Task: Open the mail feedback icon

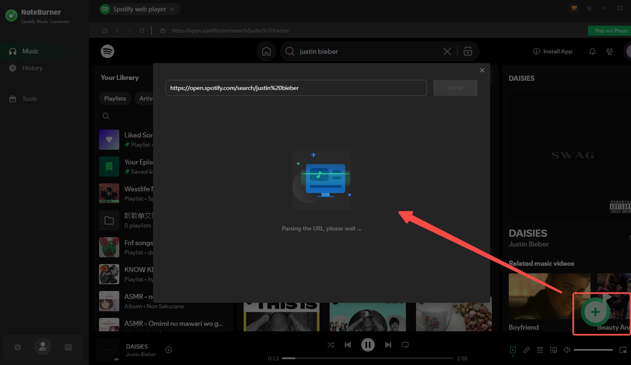Action: click(68, 347)
